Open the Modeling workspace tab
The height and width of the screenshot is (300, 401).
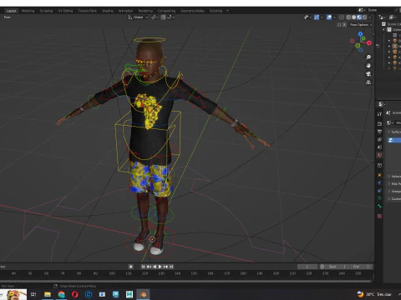[28, 11]
